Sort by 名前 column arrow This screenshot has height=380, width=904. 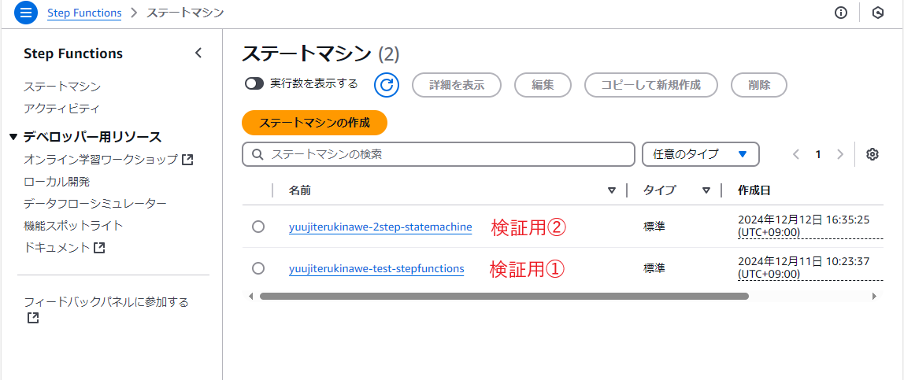pyautogui.click(x=612, y=190)
